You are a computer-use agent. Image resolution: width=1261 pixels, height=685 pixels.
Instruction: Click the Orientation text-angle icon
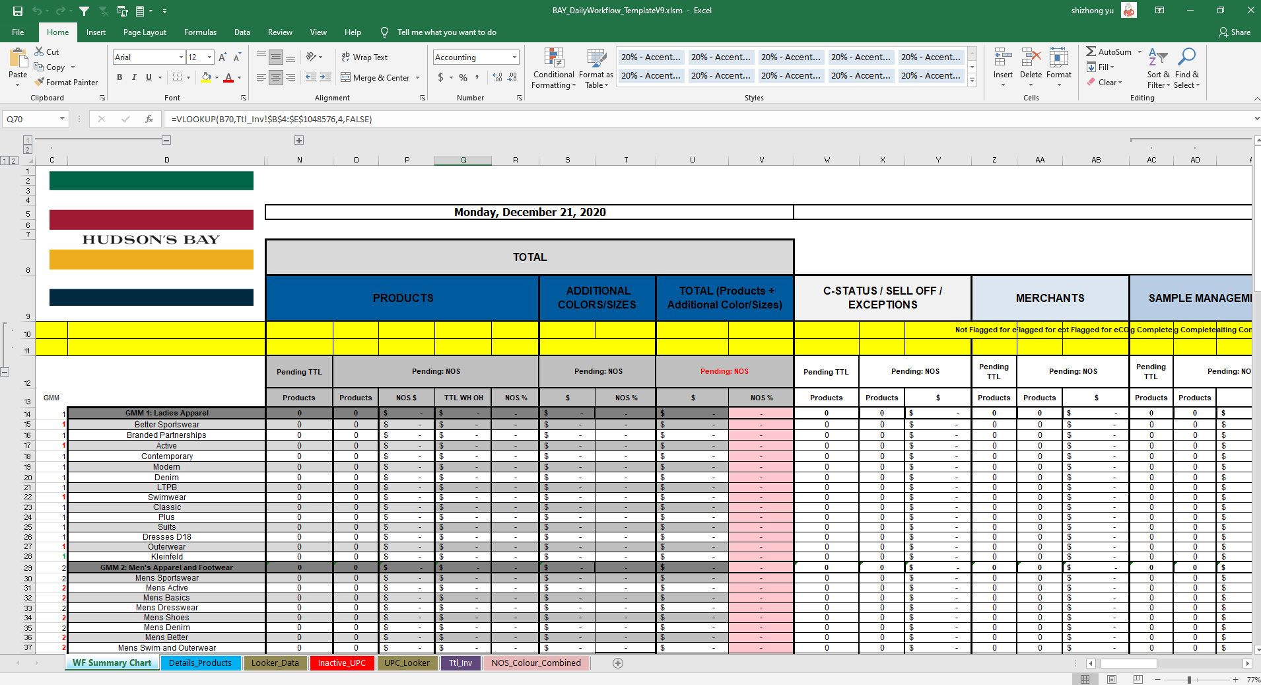311,57
